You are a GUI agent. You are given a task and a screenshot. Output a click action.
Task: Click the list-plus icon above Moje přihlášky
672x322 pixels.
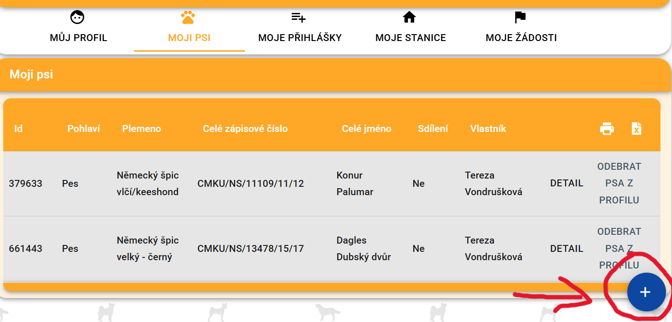click(x=298, y=18)
